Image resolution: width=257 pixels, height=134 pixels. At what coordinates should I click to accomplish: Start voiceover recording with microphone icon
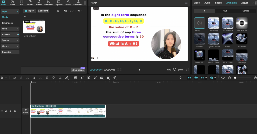click(x=180, y=78)
